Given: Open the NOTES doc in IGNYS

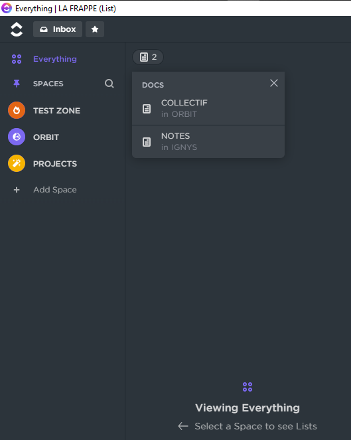Looking at the screenshot, I should point(208,141).
